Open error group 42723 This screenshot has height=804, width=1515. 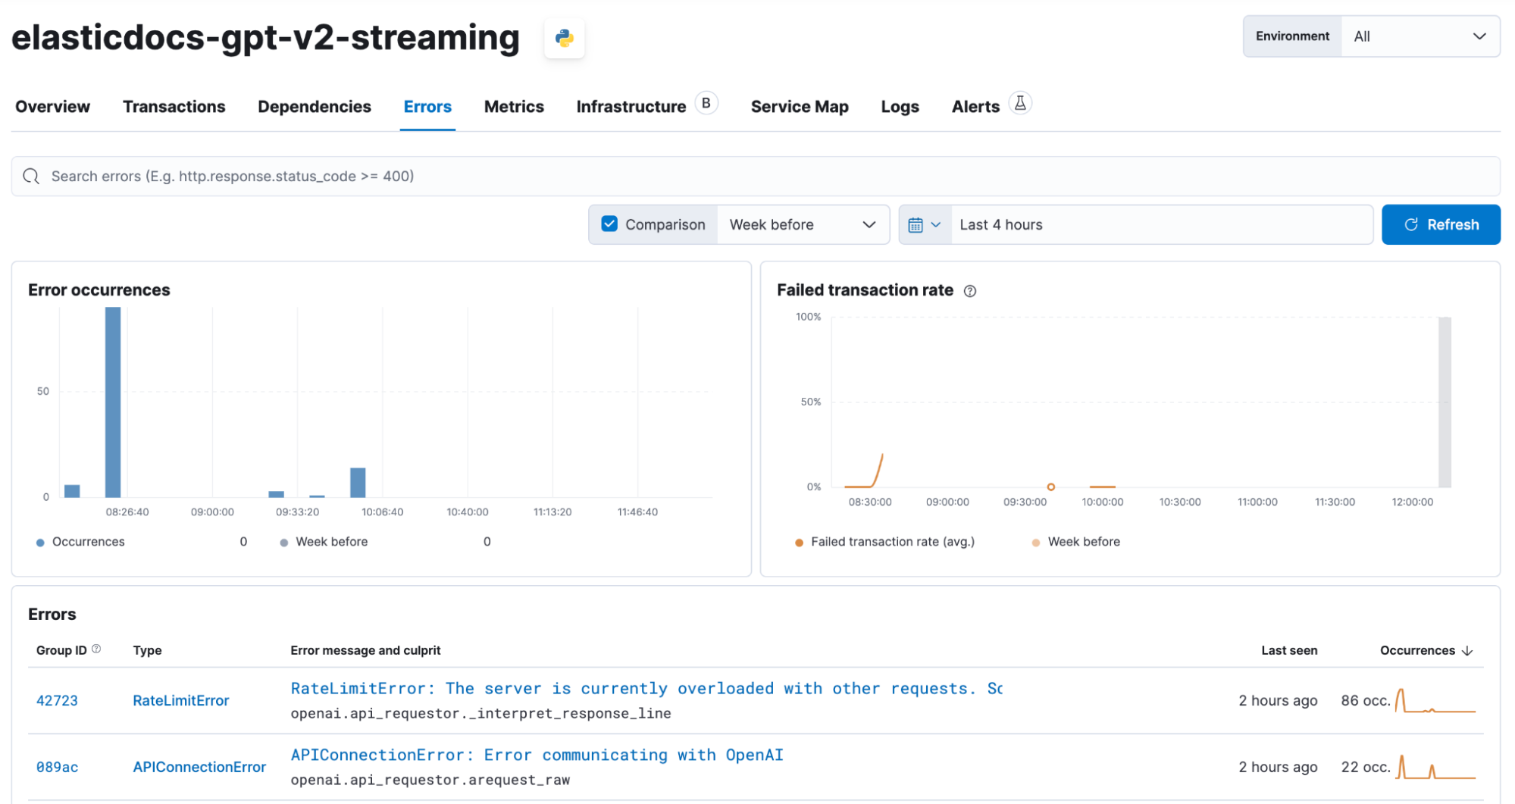click(x=57, y=700)
